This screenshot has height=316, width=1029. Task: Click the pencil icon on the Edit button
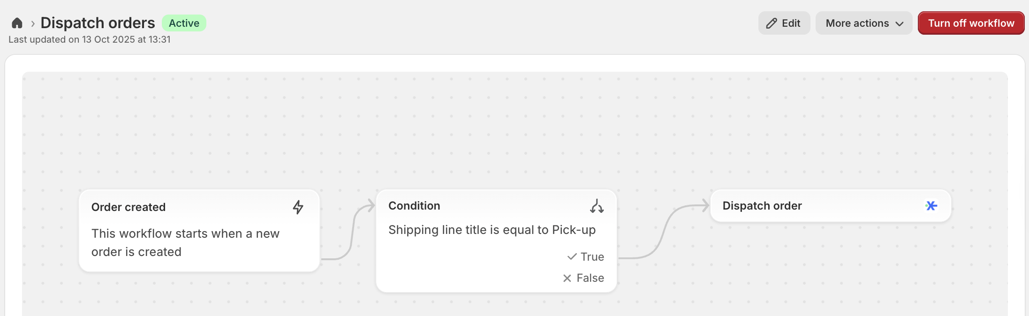tap(771, 23)
